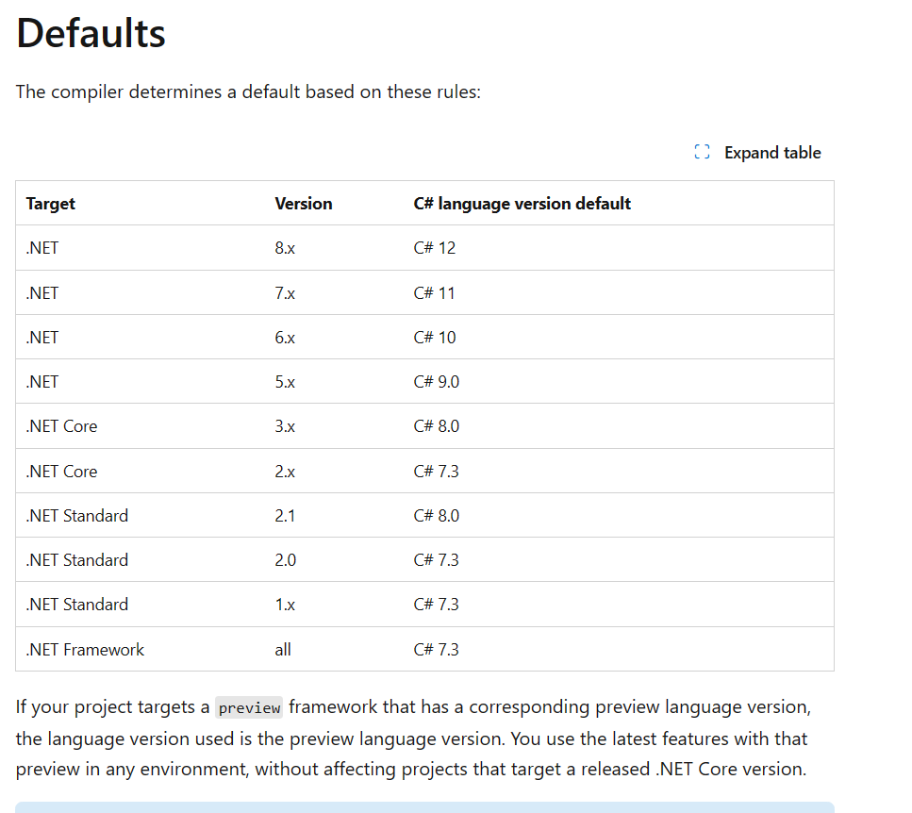The height and width of the screenshot is (813, 912).
Task: Select the C# 9.0 cell
Action: pyautogui.click(x=437, y=381)
